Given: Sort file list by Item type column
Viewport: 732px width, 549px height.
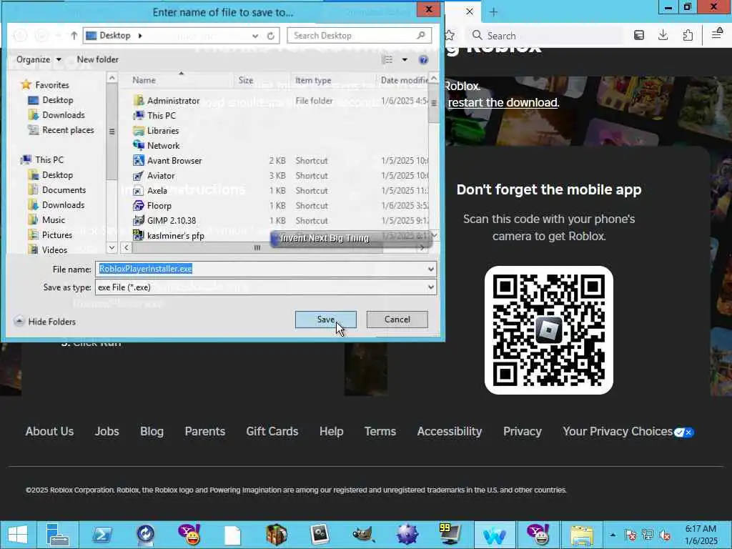Looking at the screenshot, I should point(313,80).
